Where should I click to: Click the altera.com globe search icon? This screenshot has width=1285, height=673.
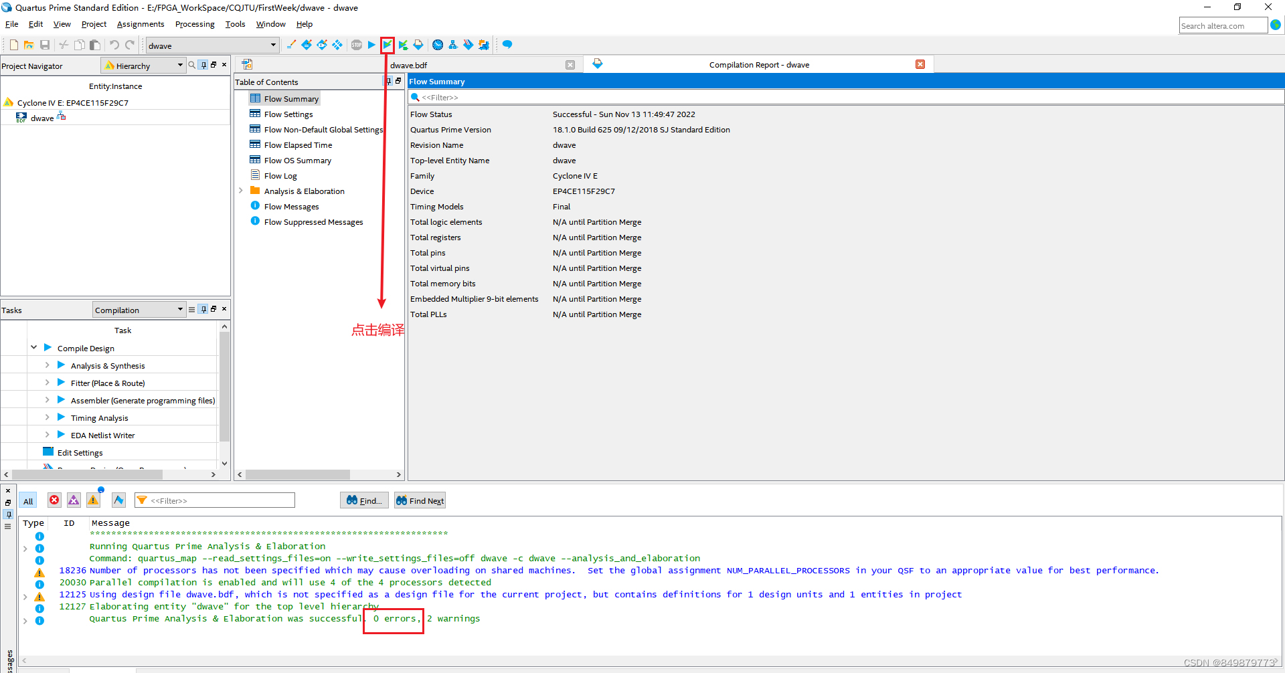[x=1276, y=25]
